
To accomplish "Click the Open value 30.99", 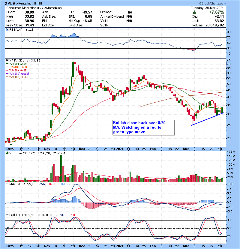I will pyautogui.click(x=29, y=12).
